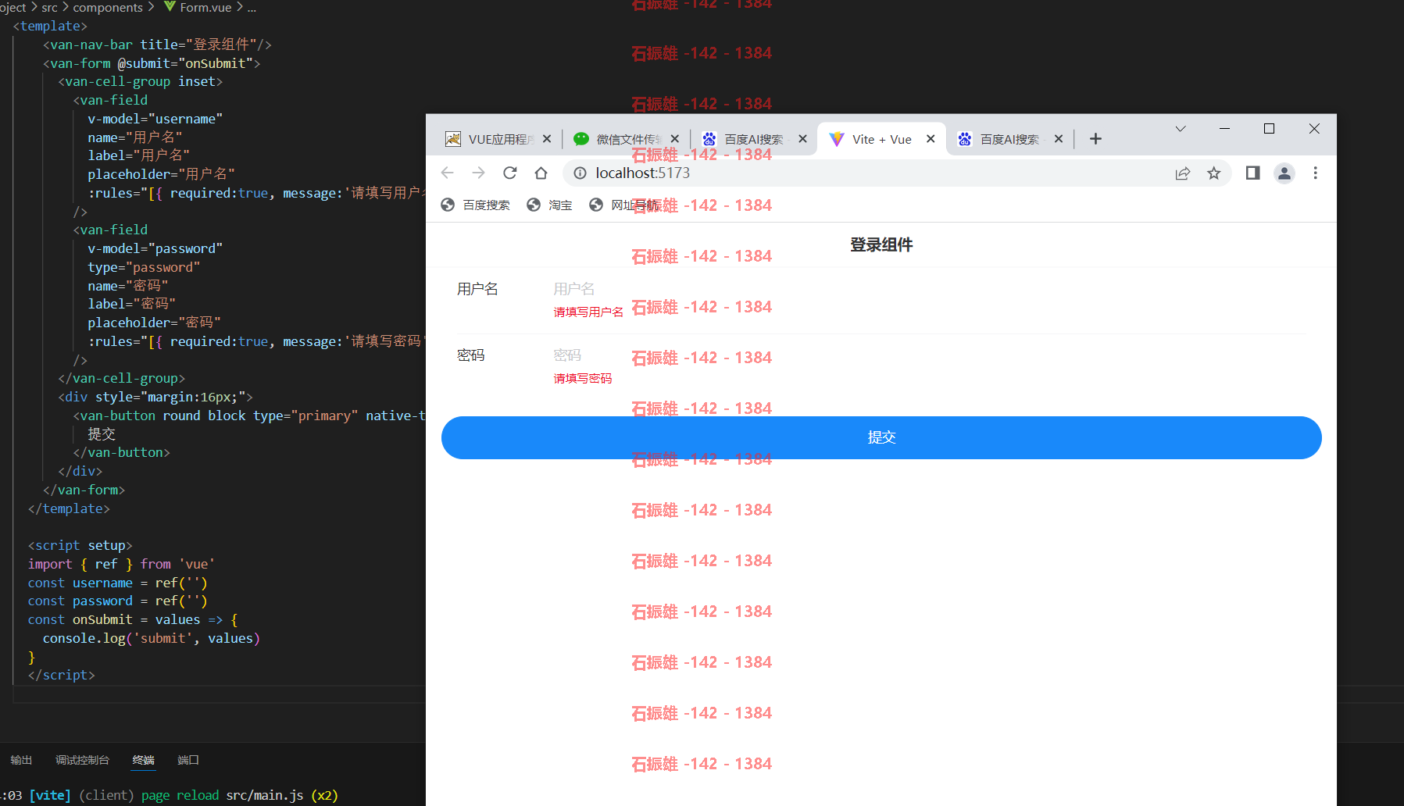Image resolution: width=1404 pixels, height=806 pixels.
Task: Open 网址导航 bookmark
Action: (x=623, y=205)
